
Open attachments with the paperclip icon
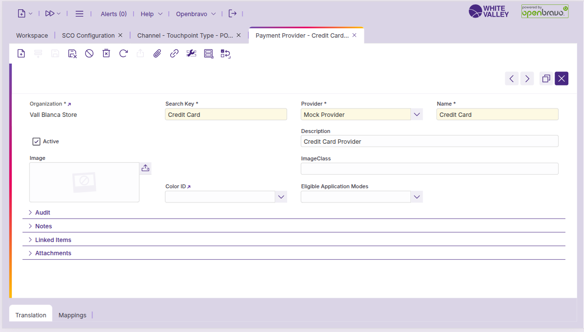point(157,54)
